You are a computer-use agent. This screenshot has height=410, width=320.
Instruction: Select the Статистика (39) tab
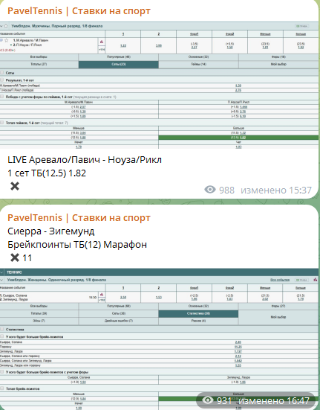point(198,313)
